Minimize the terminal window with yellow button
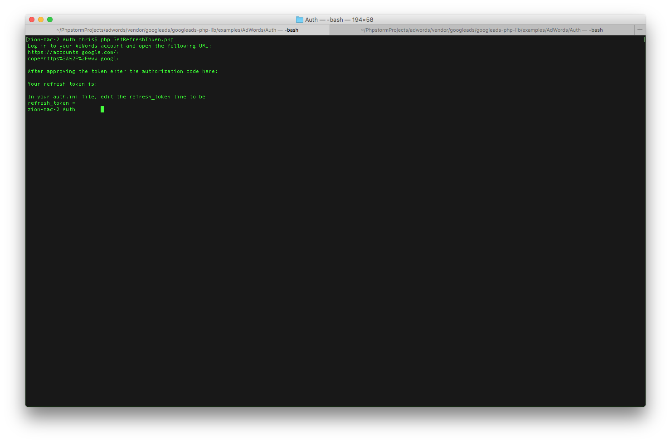 41,19
